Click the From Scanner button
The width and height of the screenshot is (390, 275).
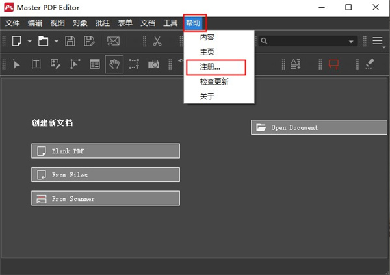(106, 198)
